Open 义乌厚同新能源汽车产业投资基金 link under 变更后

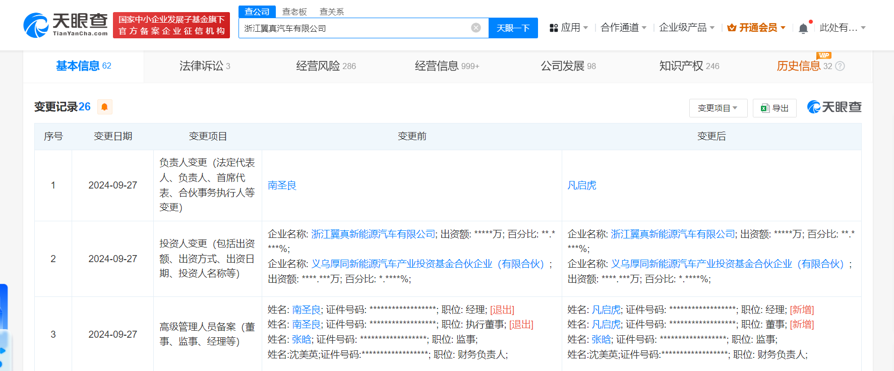coord(728,264)
